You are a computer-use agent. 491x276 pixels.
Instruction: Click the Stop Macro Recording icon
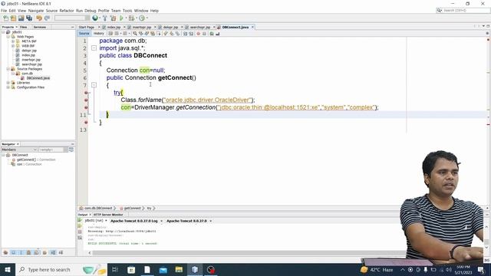pyautogui.click(x=204, y=34)
